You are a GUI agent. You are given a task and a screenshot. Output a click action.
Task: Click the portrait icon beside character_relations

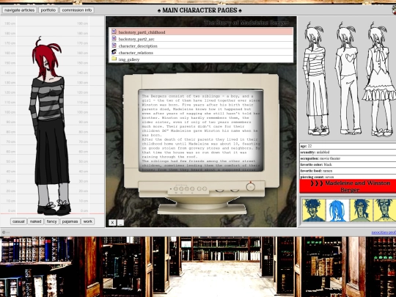pos(114,52)
